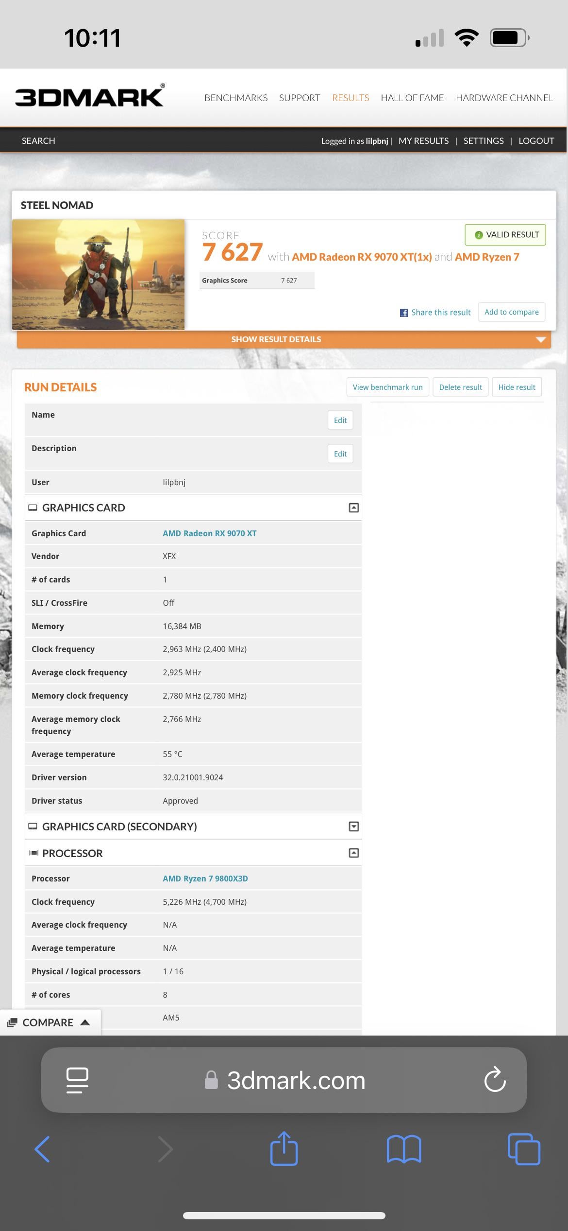
Task: Tap Safari's share icon
Action: pyautogui.click(x=284, y=1149)
